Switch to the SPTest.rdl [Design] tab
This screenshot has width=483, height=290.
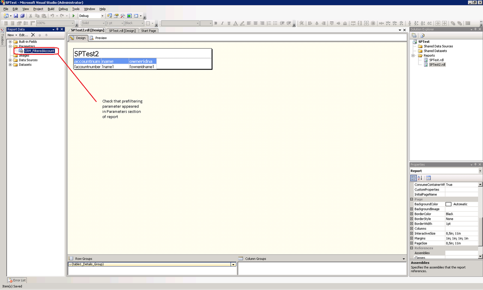[x=122, y=31]
